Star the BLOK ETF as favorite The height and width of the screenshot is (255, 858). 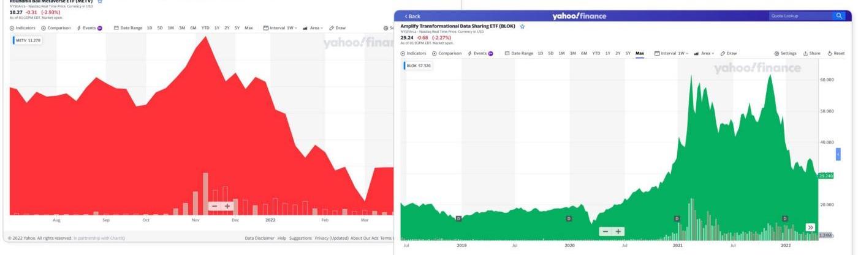tap(522, 27)
